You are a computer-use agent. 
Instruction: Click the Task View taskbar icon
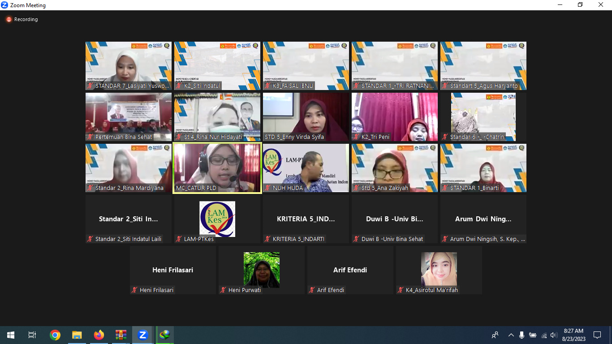(x=32, y=335)
